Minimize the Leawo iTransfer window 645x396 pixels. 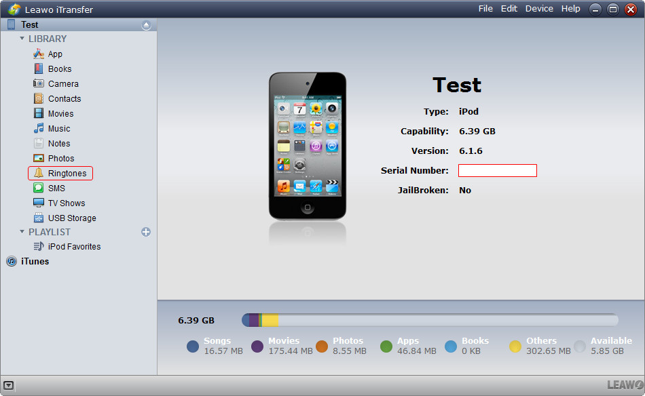(595, 9)
